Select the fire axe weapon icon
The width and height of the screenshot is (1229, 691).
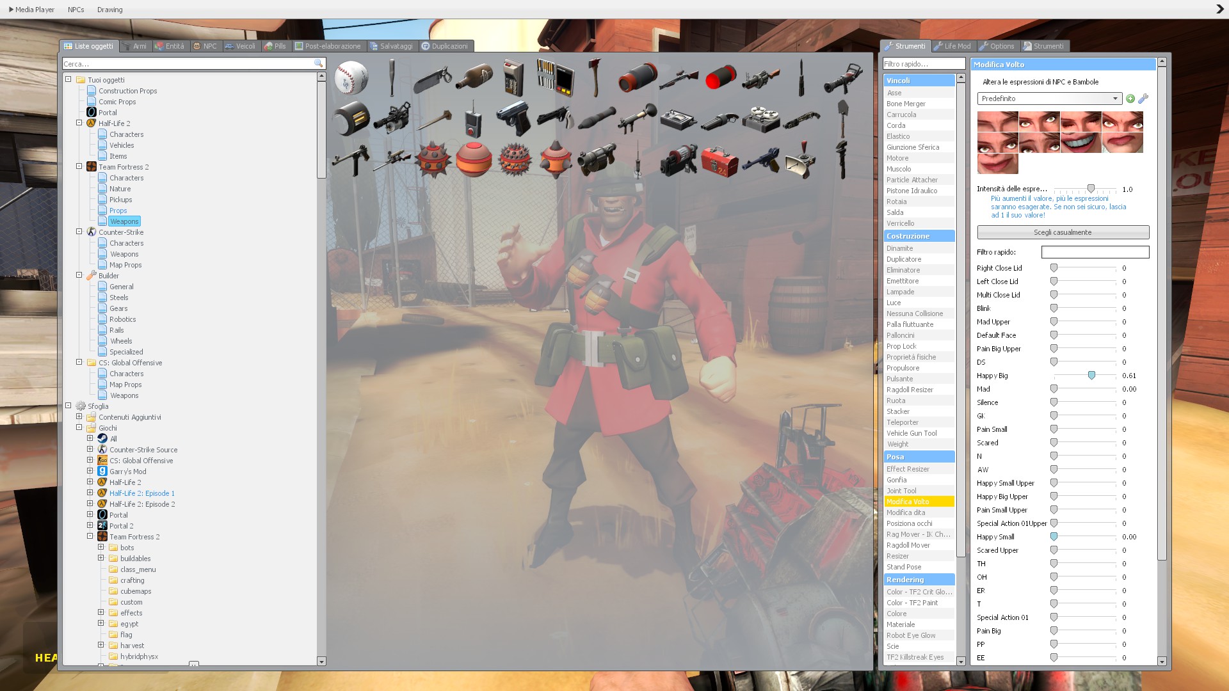click(595, 77)
